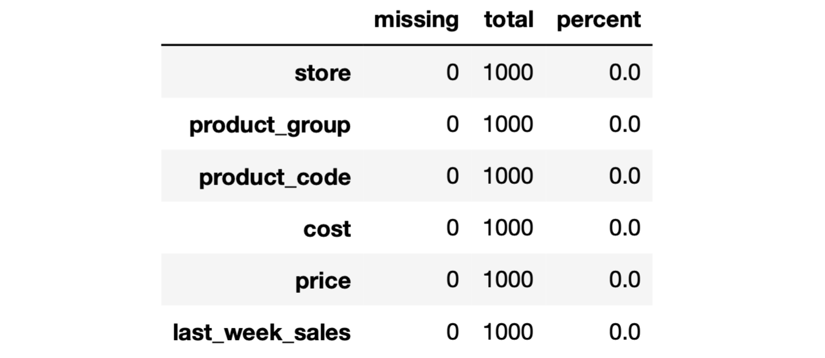Select the 'product_group' row label
The height and width of the screenshot is (358, 825).
(270, 125)
